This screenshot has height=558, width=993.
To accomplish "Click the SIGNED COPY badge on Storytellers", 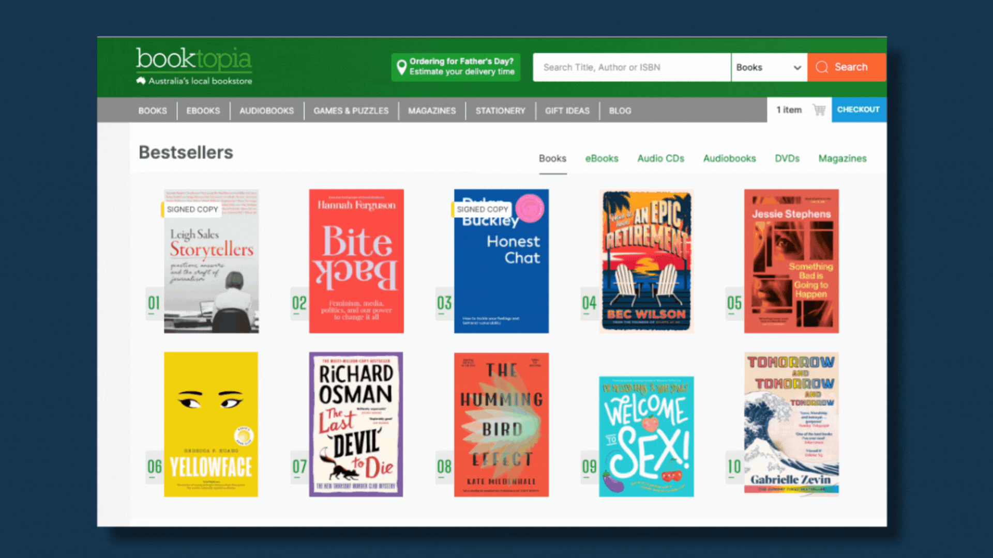I will [192, 209].
